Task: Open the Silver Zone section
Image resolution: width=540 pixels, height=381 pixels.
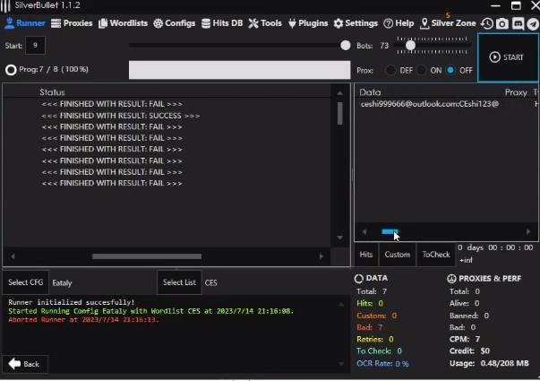Action: pyautogui.click(x=448, y=23)
